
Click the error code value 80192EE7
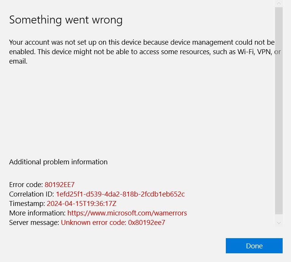(59, 185)
